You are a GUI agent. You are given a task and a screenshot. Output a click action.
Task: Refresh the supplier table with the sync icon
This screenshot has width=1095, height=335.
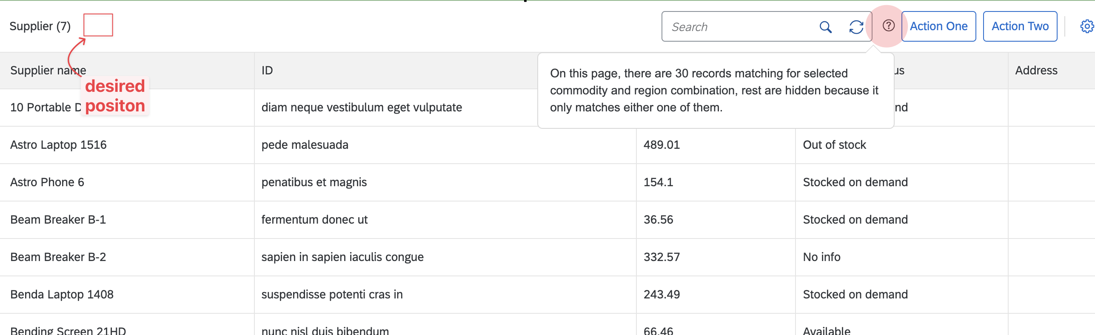point(856,26)
